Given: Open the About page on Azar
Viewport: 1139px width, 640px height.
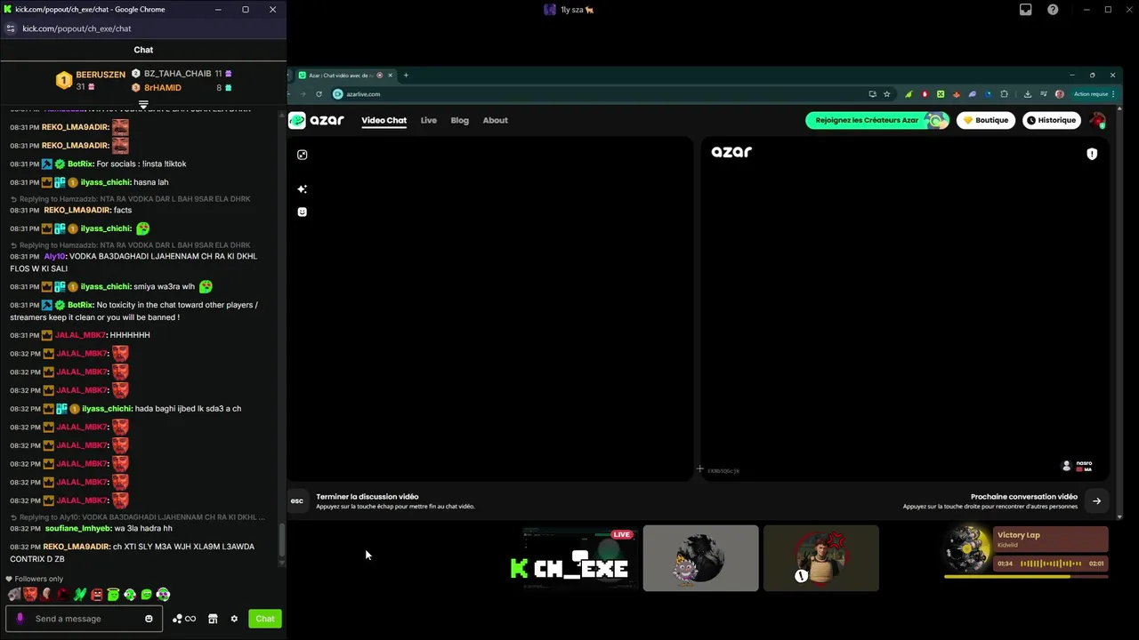Looking at the screenshot, I should (496, 120).
